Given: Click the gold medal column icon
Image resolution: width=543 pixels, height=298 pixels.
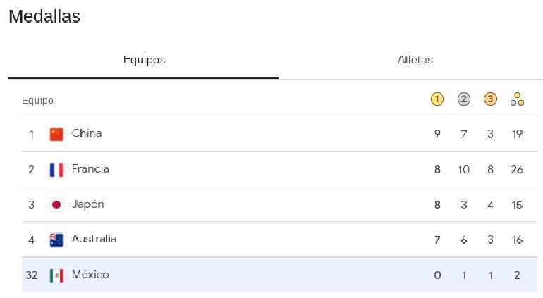Looking at the screenshot, I should click(x=437, y=99).
